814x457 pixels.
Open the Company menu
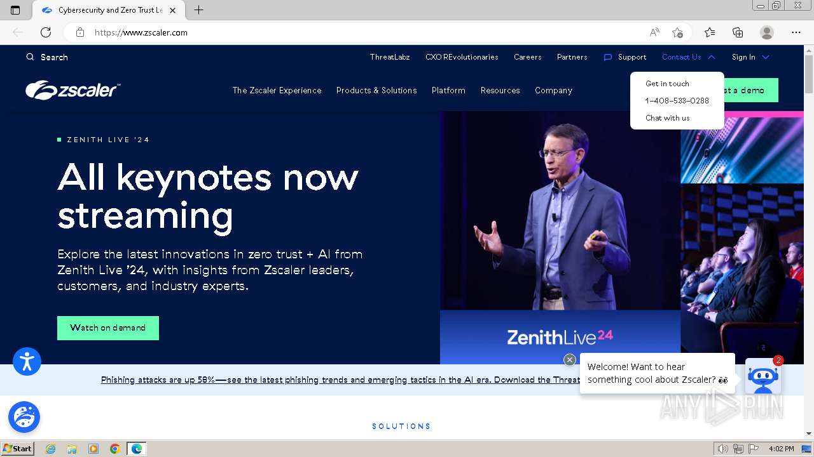(553, 90)
